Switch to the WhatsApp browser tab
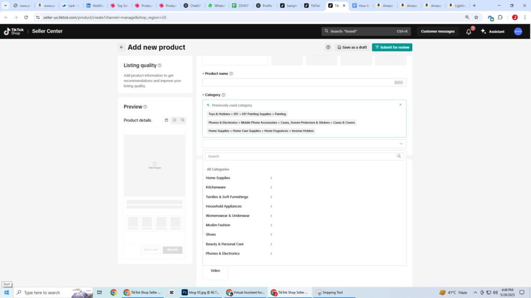Screen dimensions: 531x298 click(216, 5)
